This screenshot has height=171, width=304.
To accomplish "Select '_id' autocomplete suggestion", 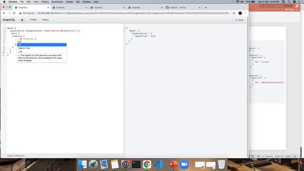I will coord(42,52).
